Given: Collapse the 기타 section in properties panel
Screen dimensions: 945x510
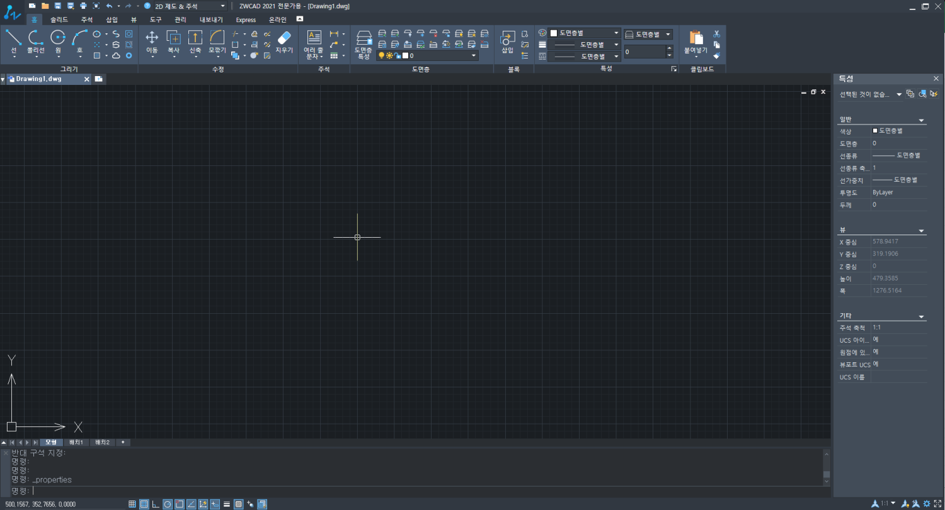Looking at the screenshot, I should (921, 316).
